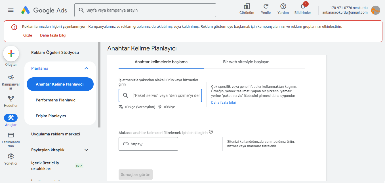Open the hamburger navigation menu
385x183 pixels.
coord(11,10)
